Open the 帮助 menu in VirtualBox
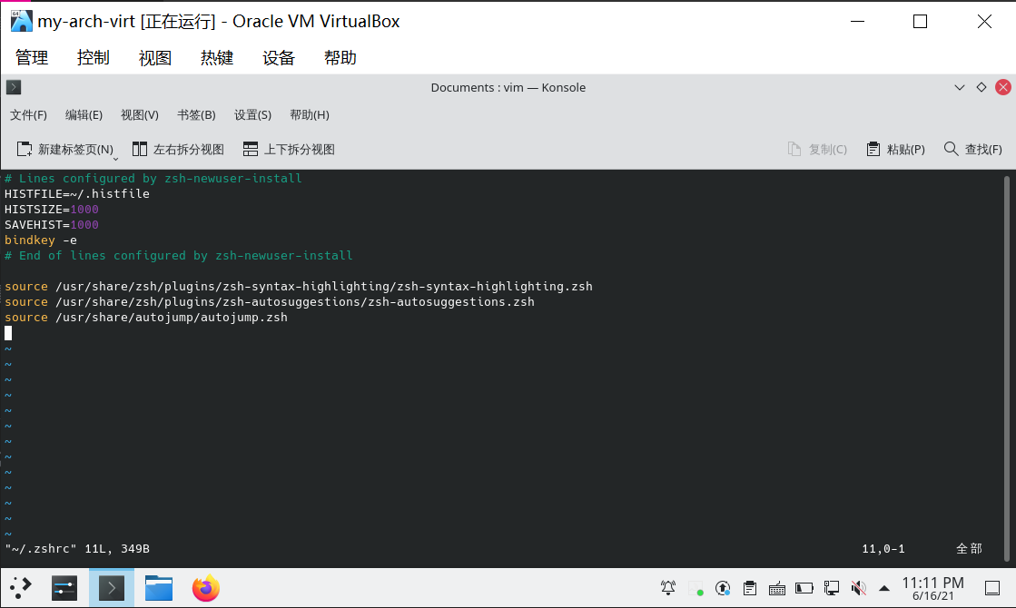 [x=340, y=57]
